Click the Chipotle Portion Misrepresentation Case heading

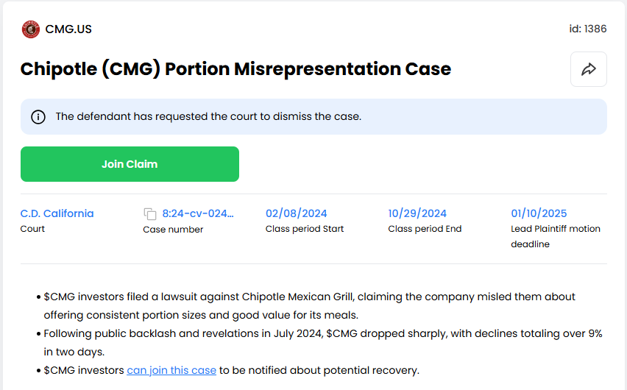[x=235, y=69]
